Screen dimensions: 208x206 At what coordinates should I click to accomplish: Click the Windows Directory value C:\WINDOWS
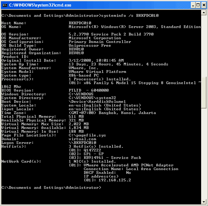click(x=81, y=94)
